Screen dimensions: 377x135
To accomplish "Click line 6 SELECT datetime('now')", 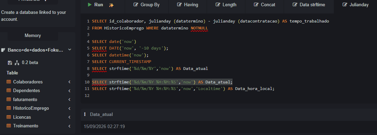I will (120, 55).
